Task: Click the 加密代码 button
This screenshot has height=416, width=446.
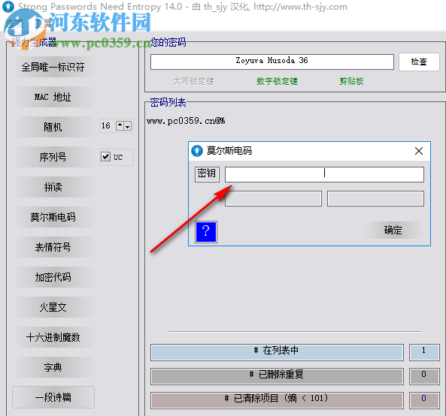Action: [53, 277]
